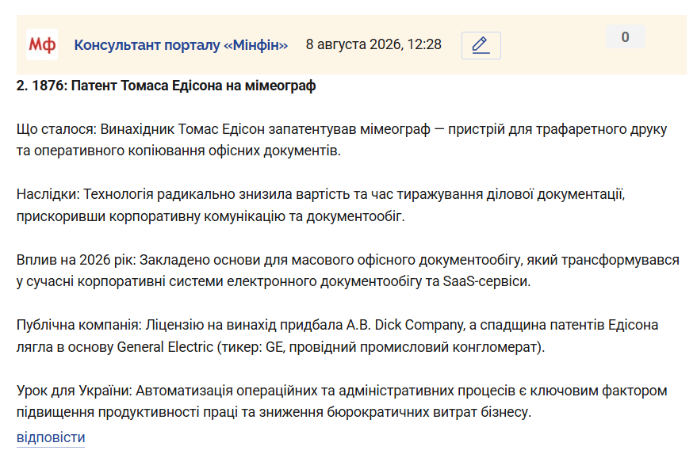Click the «General Electric» company name
The width and height of the screenshot is (697, 458).
point(165,347)
